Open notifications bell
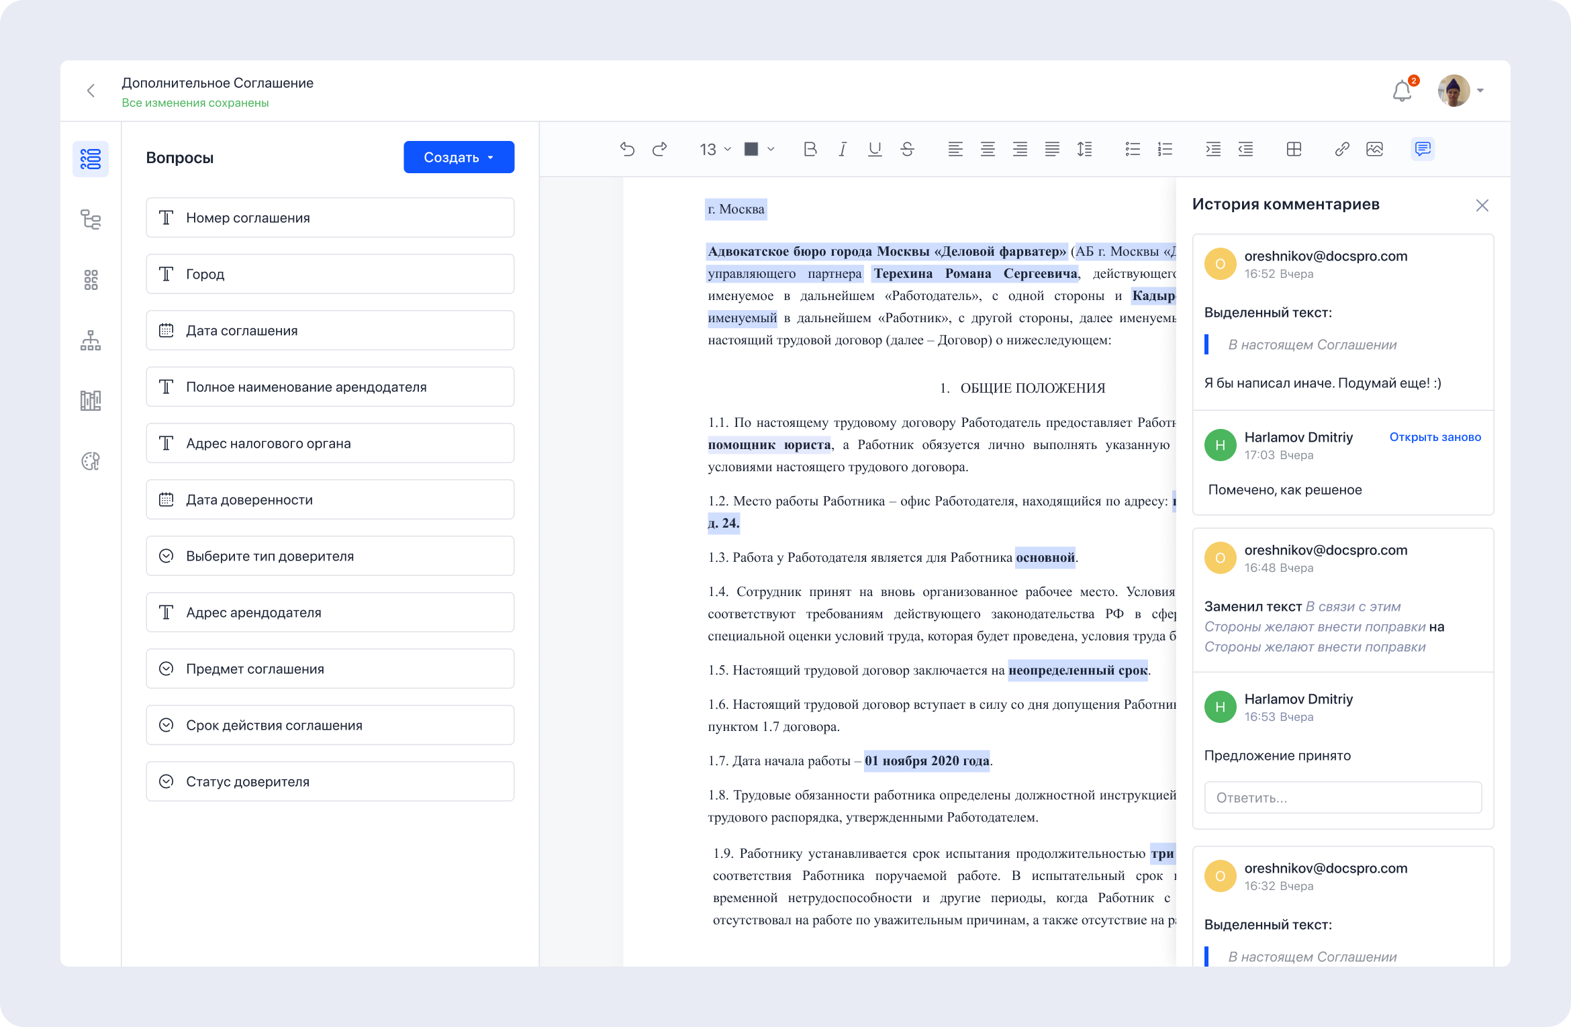1571x1027 pixels. point(1402,91)
